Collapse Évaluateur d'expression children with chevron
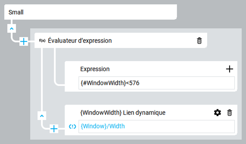Screen dimensions: 246x144 [x=42, y=116]
